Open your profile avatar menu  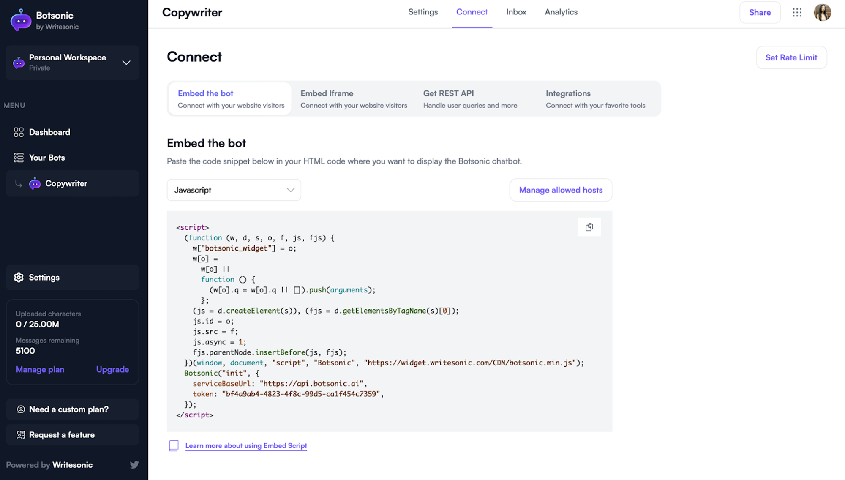point(823,12)
